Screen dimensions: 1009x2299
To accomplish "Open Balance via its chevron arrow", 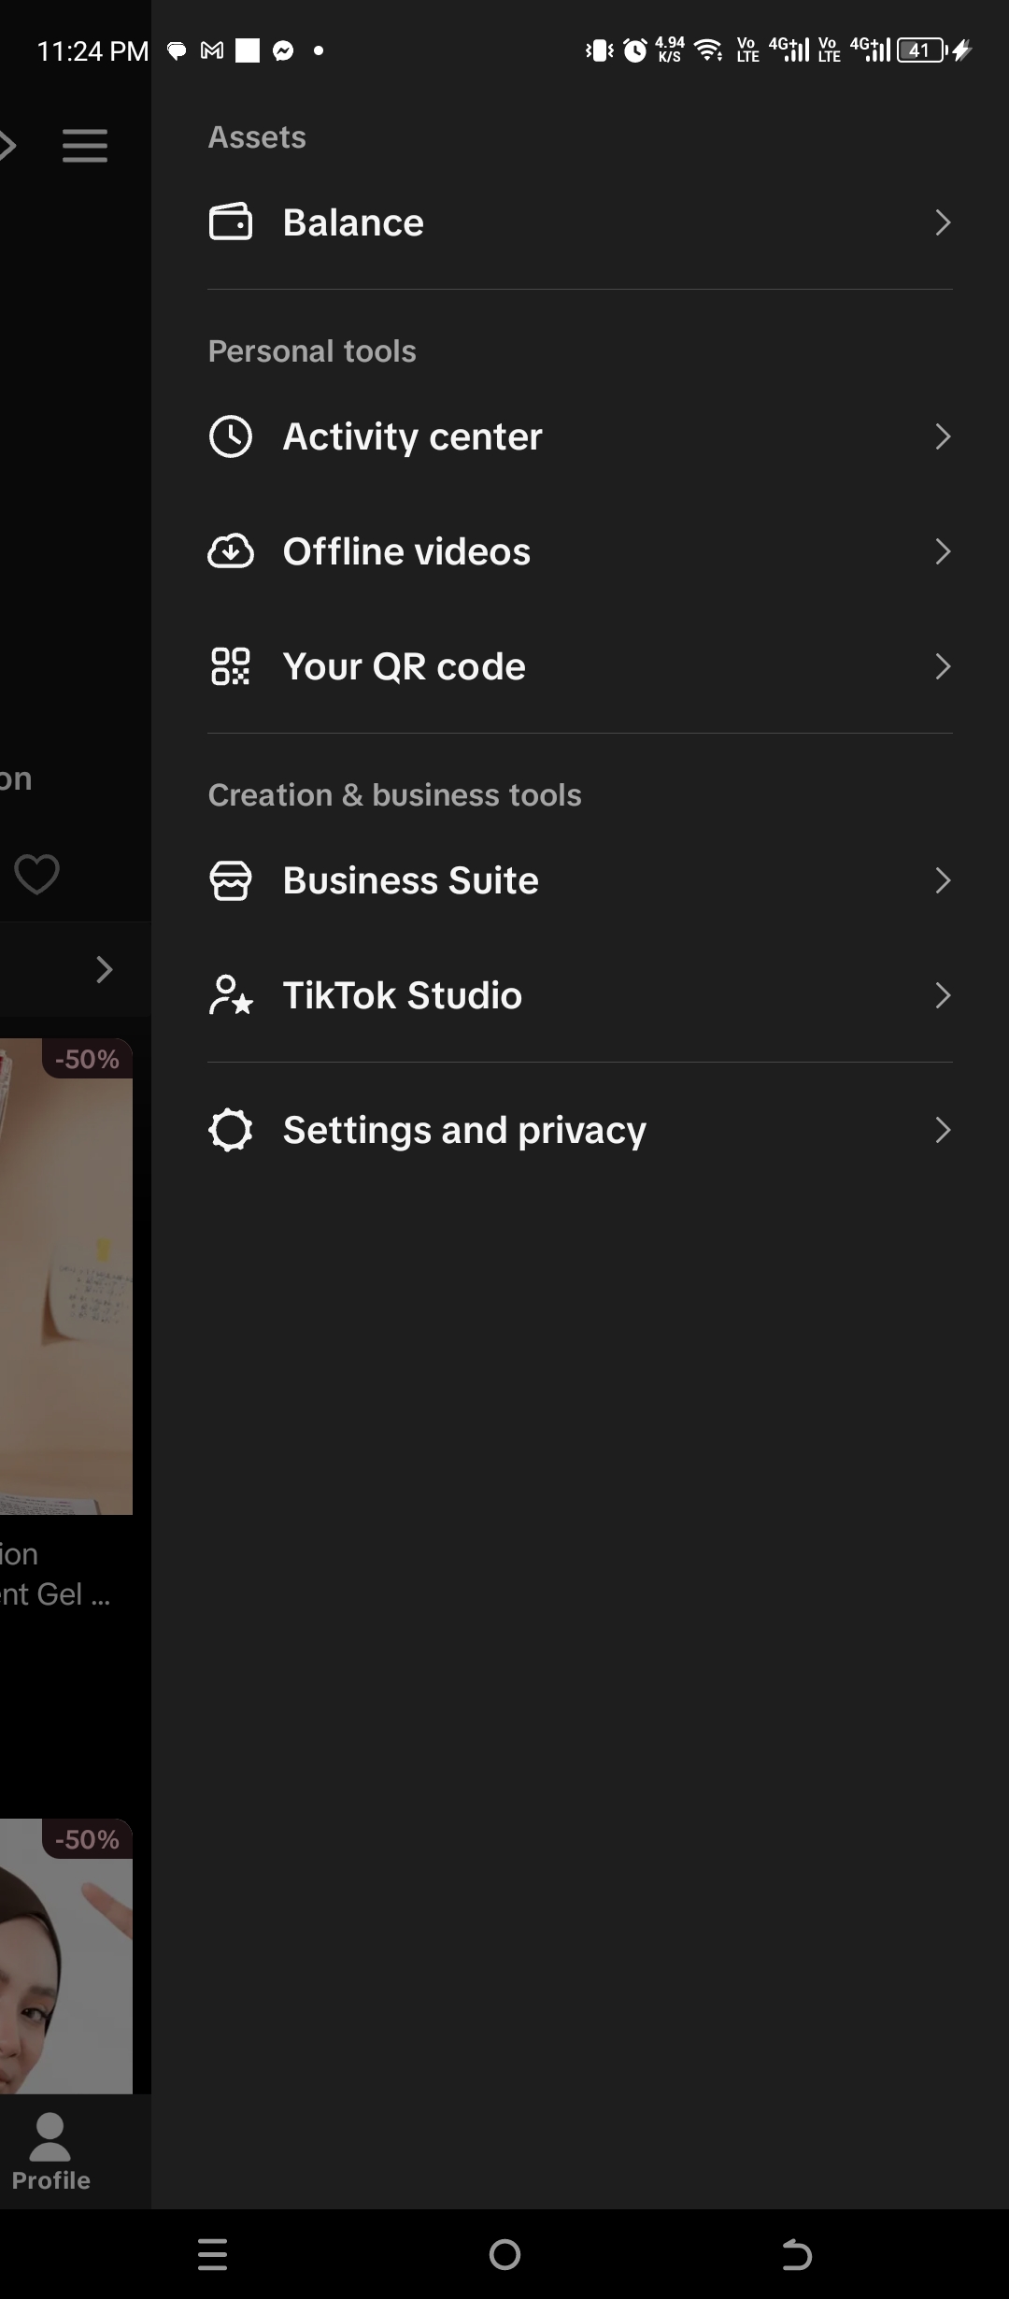I will coord(943,222).
